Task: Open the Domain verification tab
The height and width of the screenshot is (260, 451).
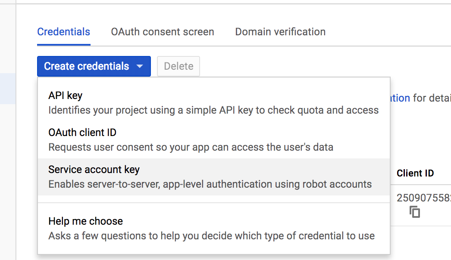Action: coord(280,31)
